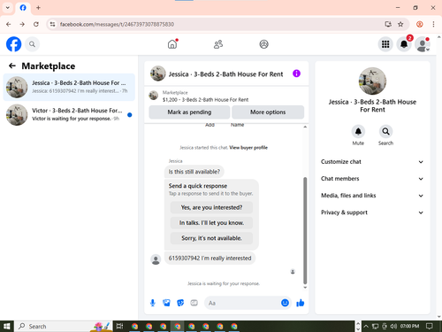Click the volume speaker tray icon

[x=393, y=326]
